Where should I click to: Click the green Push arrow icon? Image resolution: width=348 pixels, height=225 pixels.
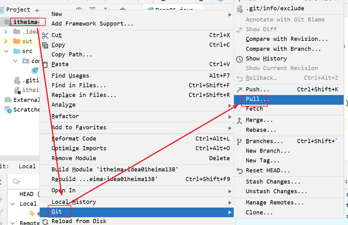(239, 90)
